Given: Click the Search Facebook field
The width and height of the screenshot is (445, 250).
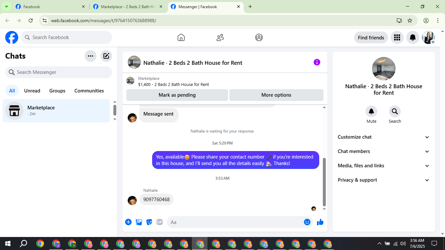Looking at the screenshot, I should pos(66,37).
